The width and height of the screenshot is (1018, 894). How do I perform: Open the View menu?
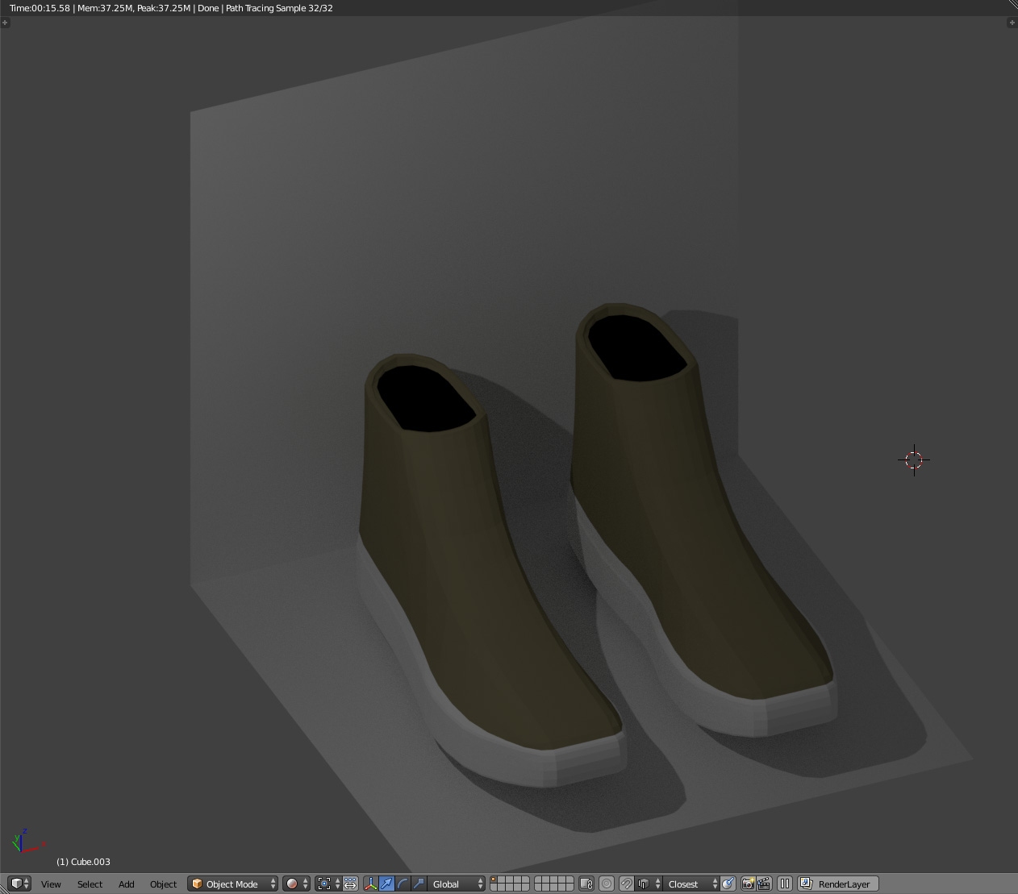(51, 884)
